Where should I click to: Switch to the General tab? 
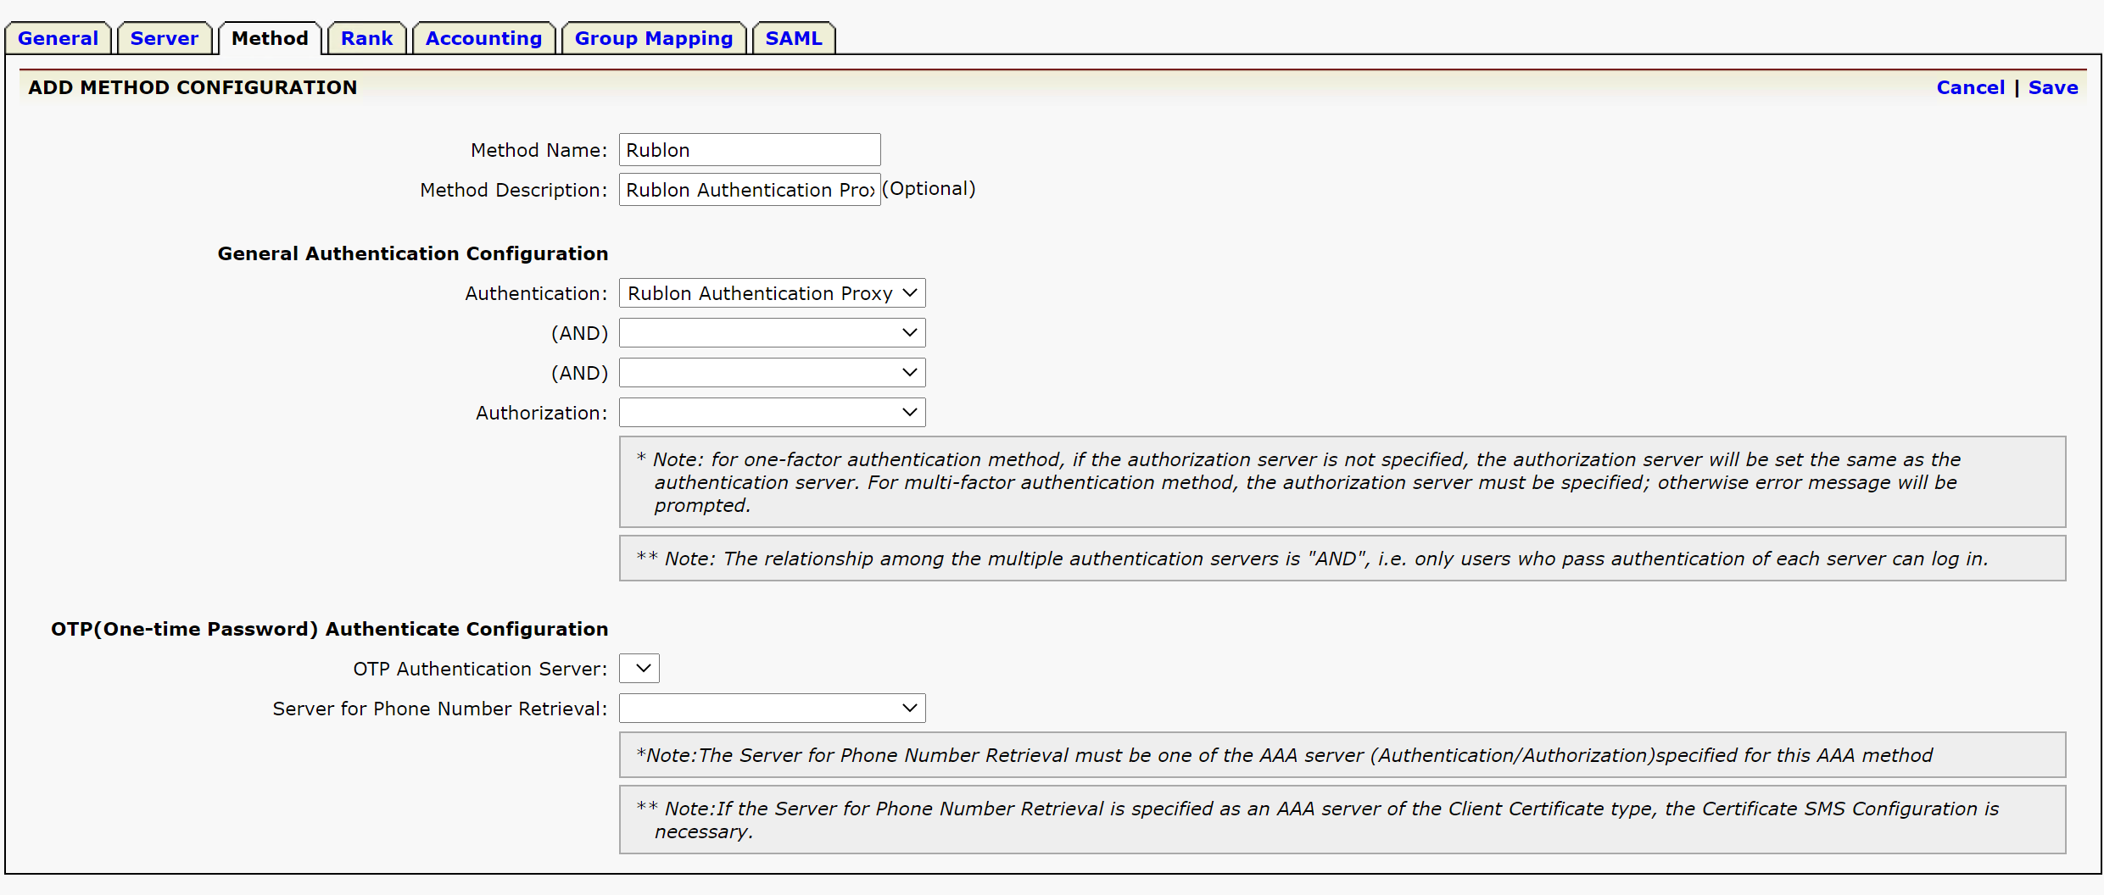[x=58, y=38]
